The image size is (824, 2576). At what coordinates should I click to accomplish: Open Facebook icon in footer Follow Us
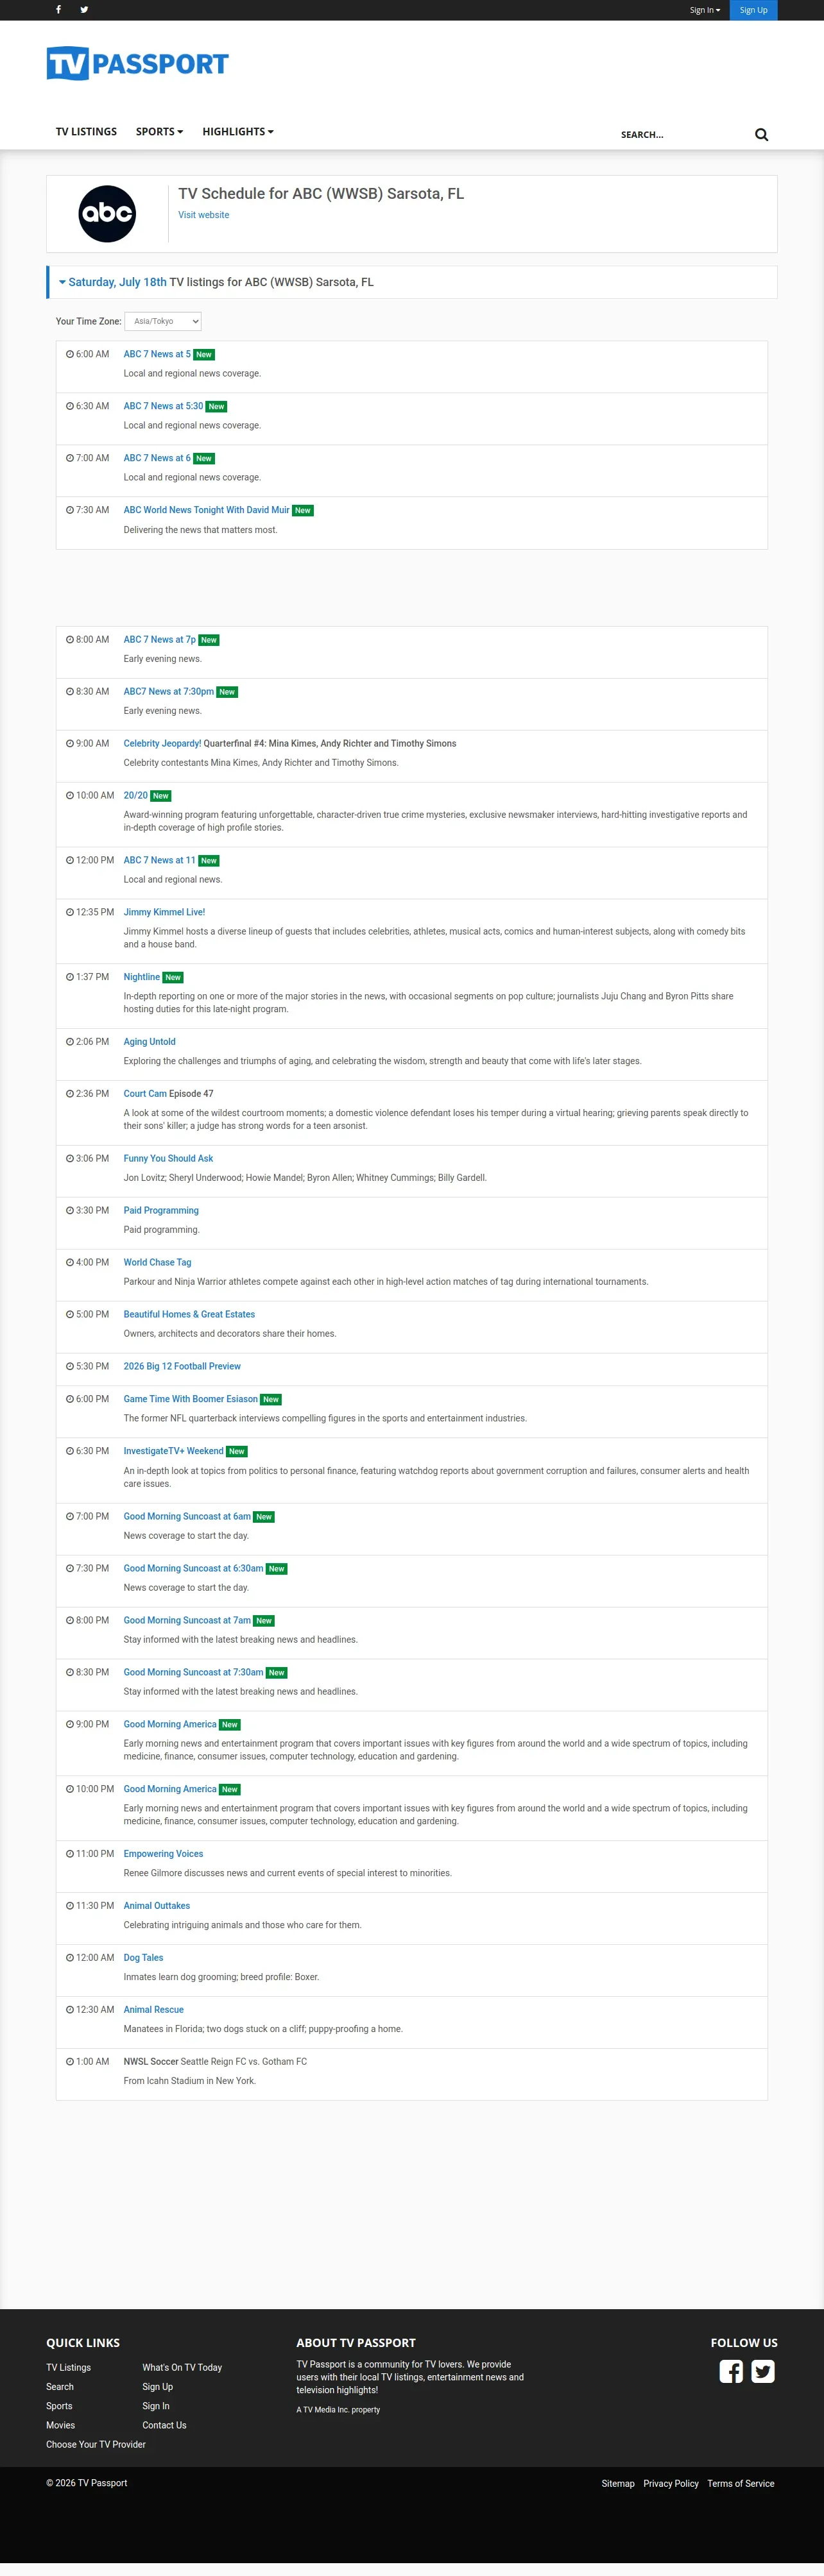click(731, 2371)
